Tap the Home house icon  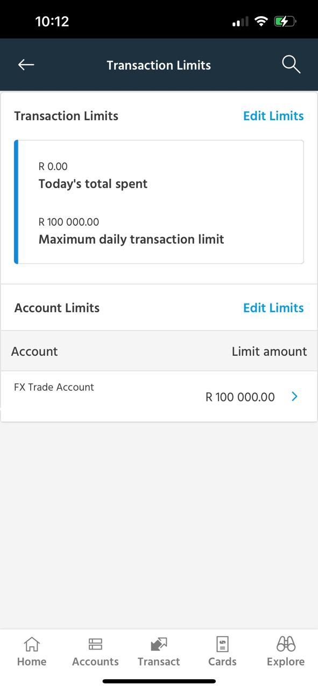[x=32, y=644]
